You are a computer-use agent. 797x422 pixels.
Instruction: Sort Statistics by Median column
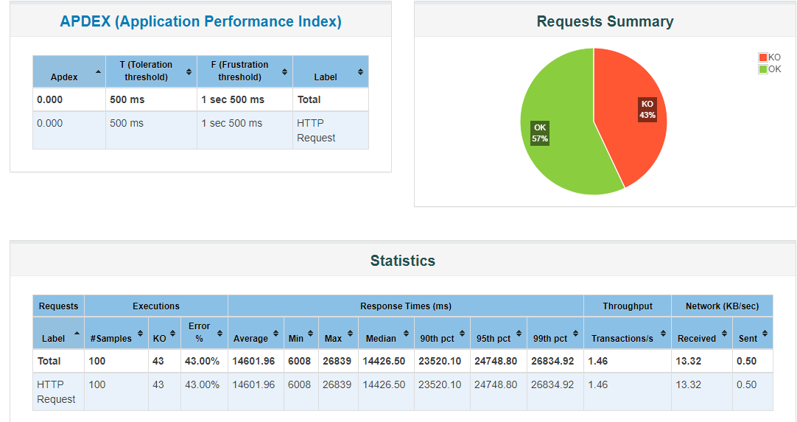(x=385, y=334)
